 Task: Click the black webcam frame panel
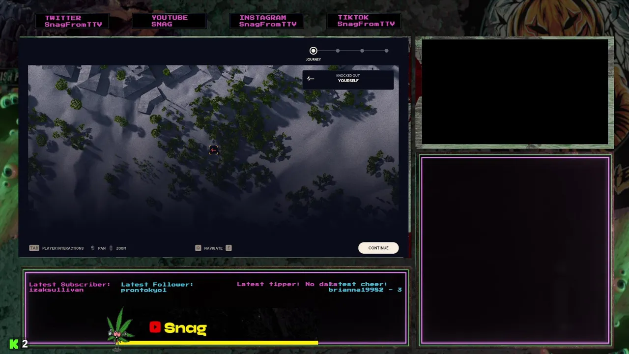click(x=515, y=92)
